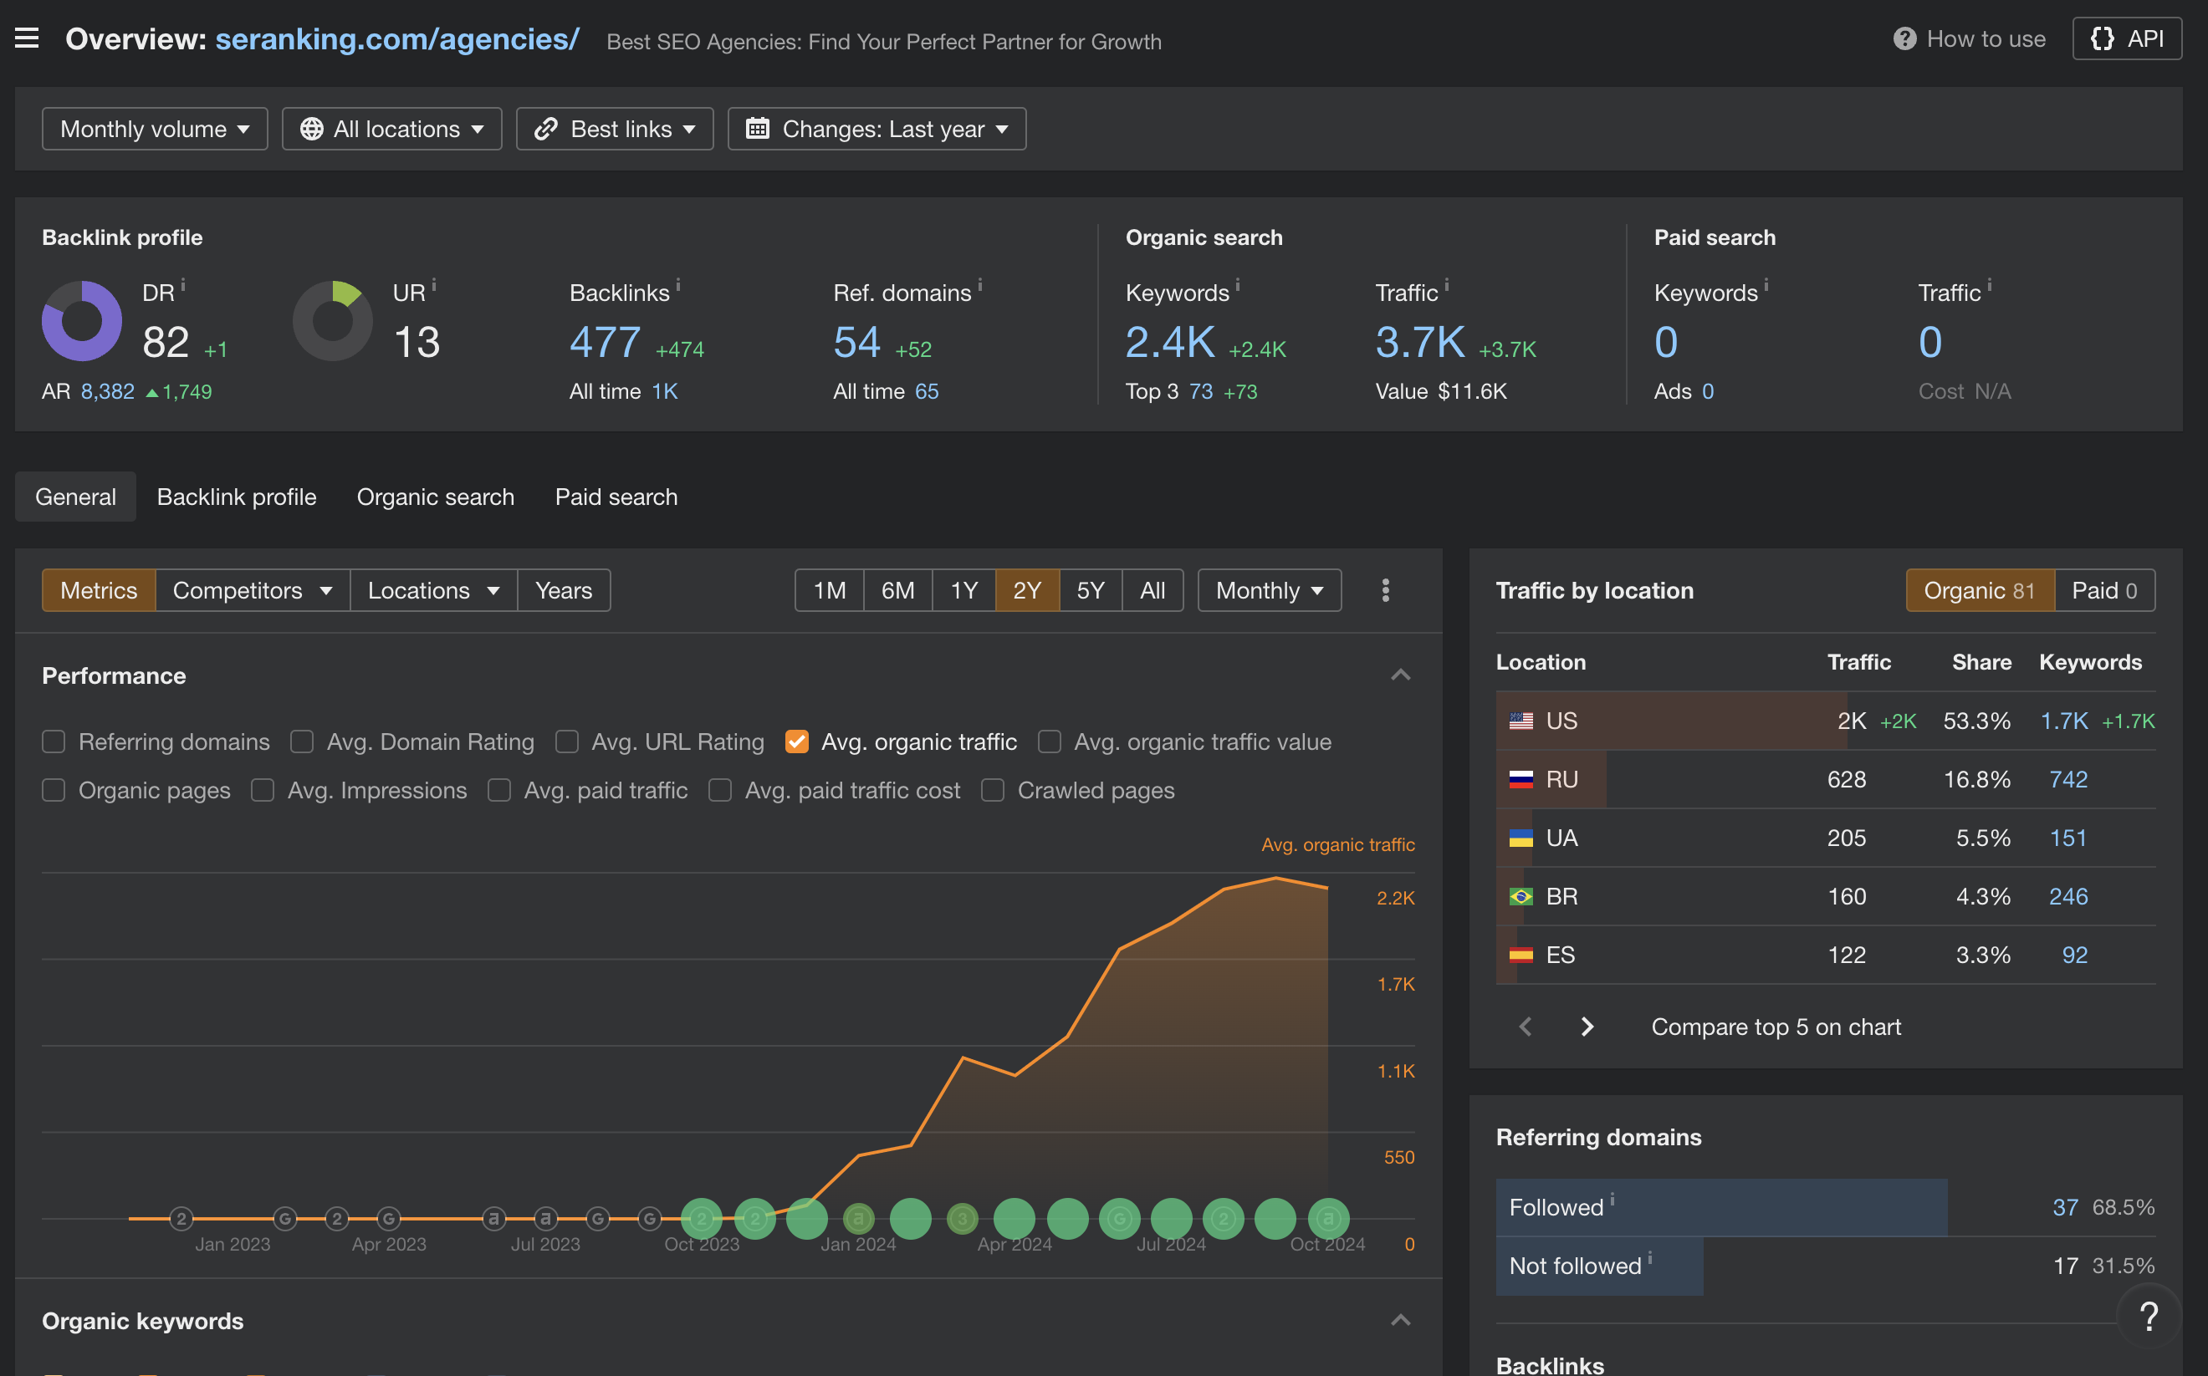Click Compare top 5 on chart

coord(1776,1027)
